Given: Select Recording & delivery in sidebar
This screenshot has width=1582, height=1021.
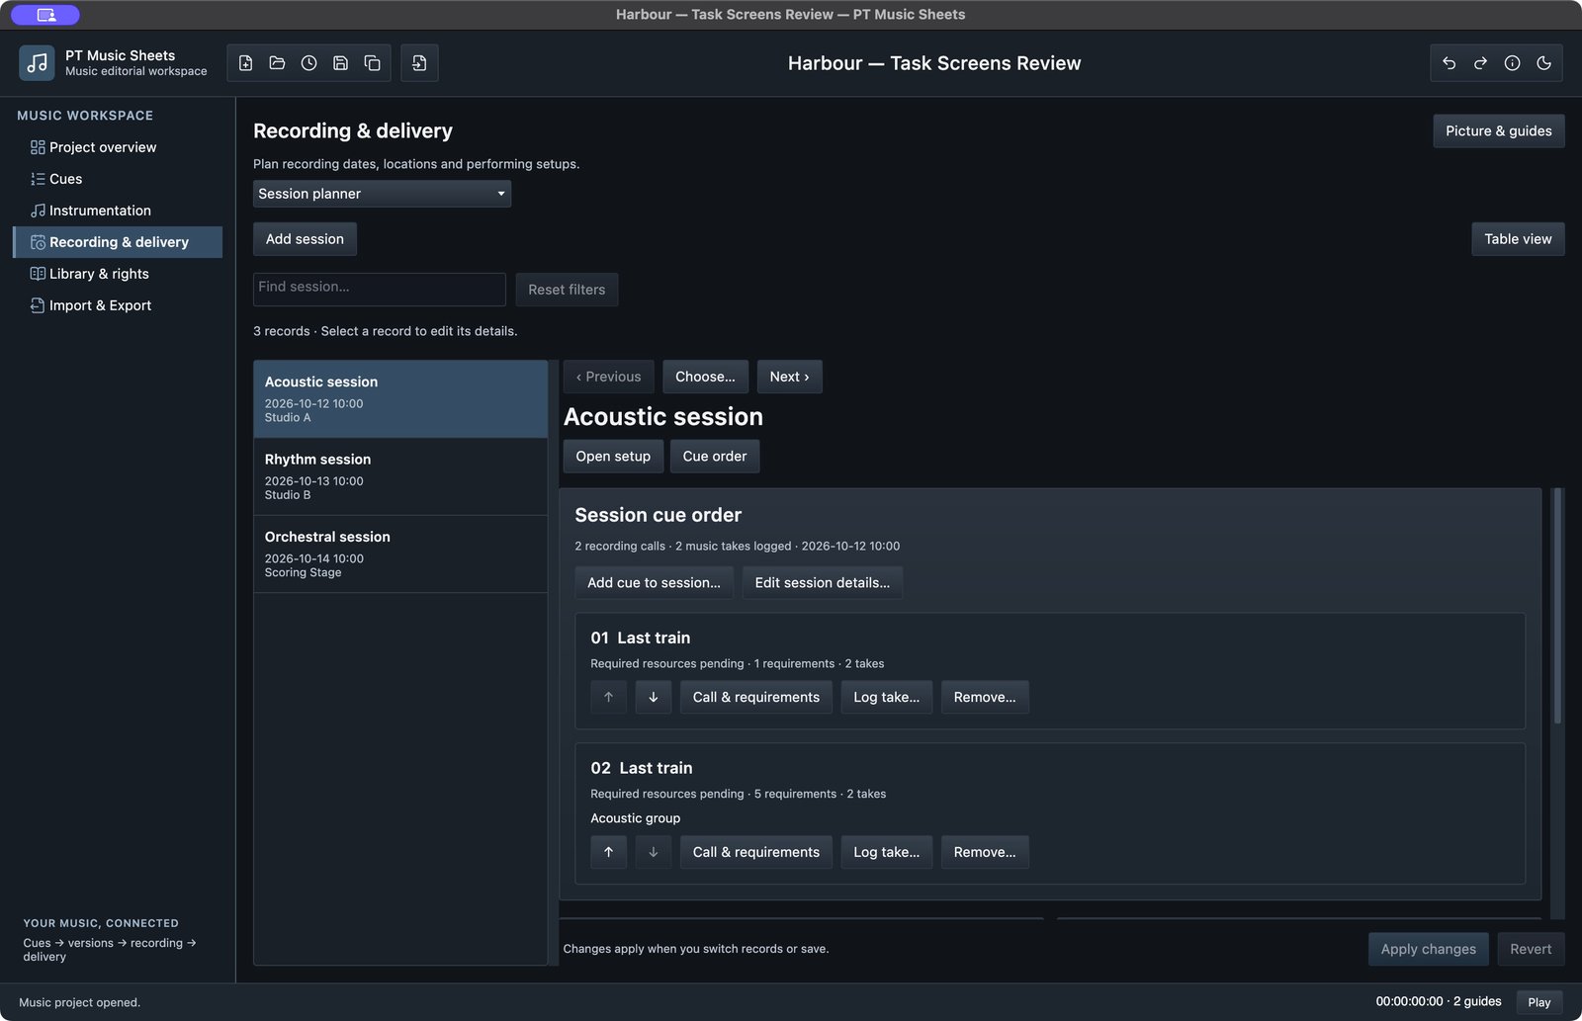Looking at the screenshot, I should point(118,242).
